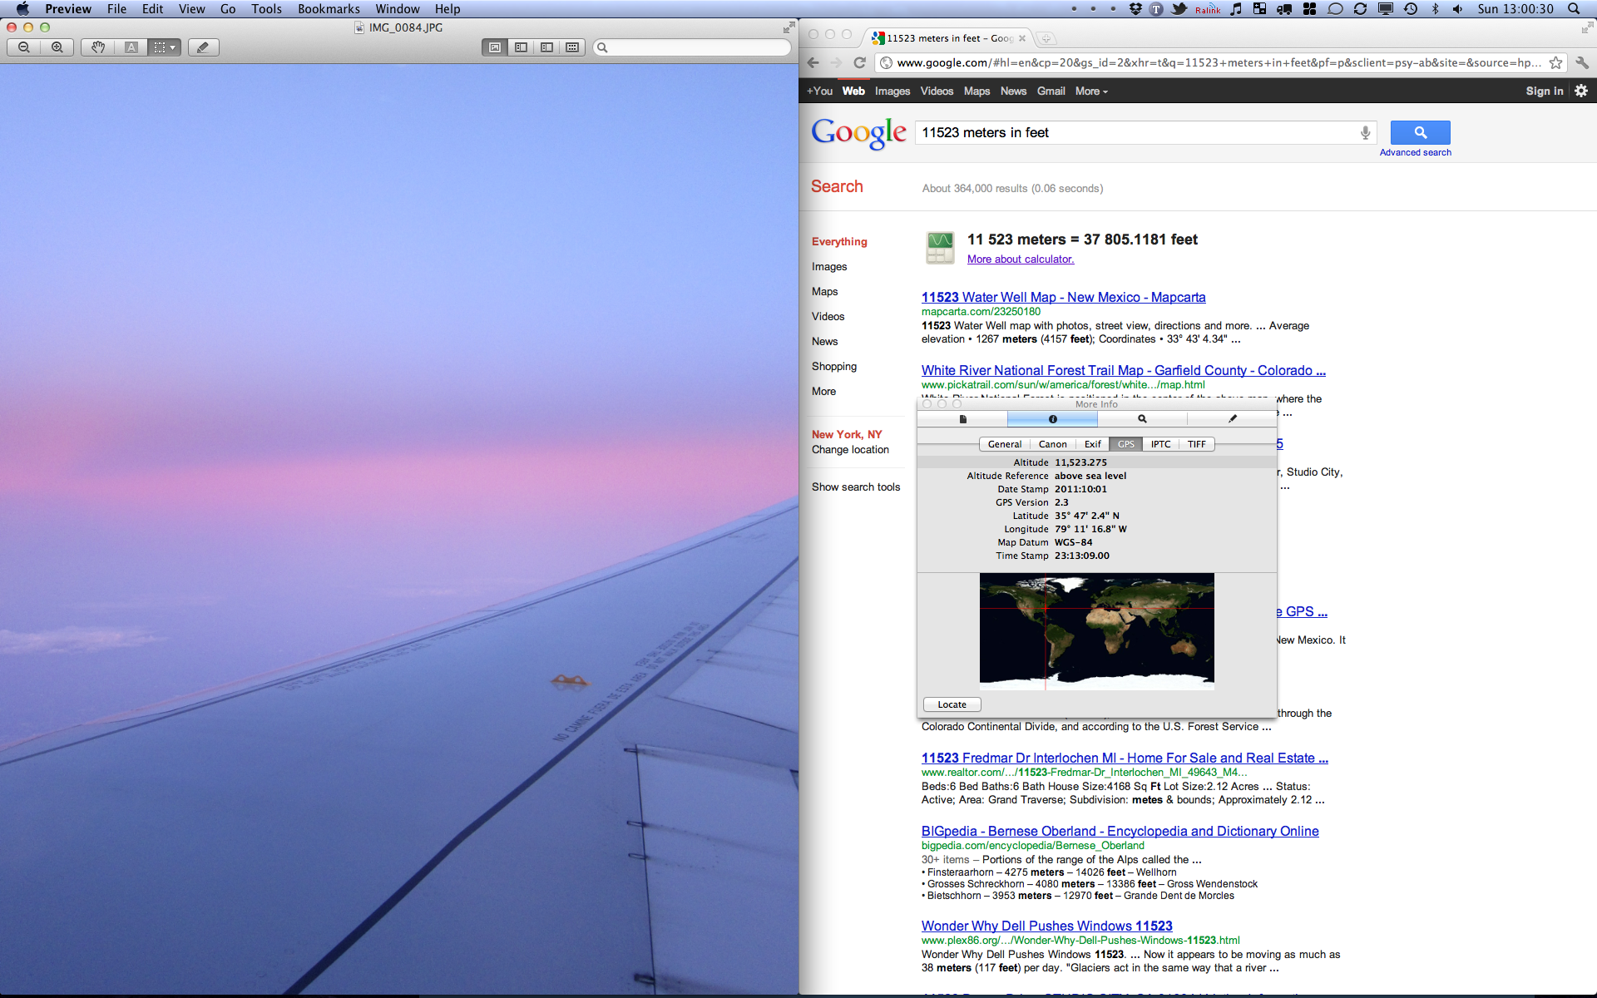Open Wonder Why Dell Pushes Windows result

1046,926
